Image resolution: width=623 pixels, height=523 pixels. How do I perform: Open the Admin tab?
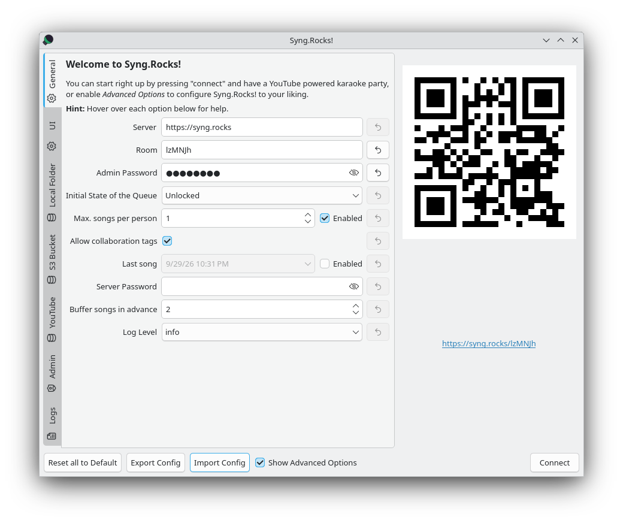pyautogui.click(x=52, y=373)
